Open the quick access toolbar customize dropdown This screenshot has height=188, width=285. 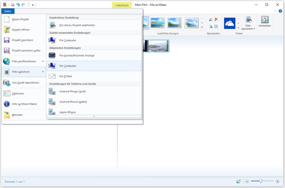[33, 5]
